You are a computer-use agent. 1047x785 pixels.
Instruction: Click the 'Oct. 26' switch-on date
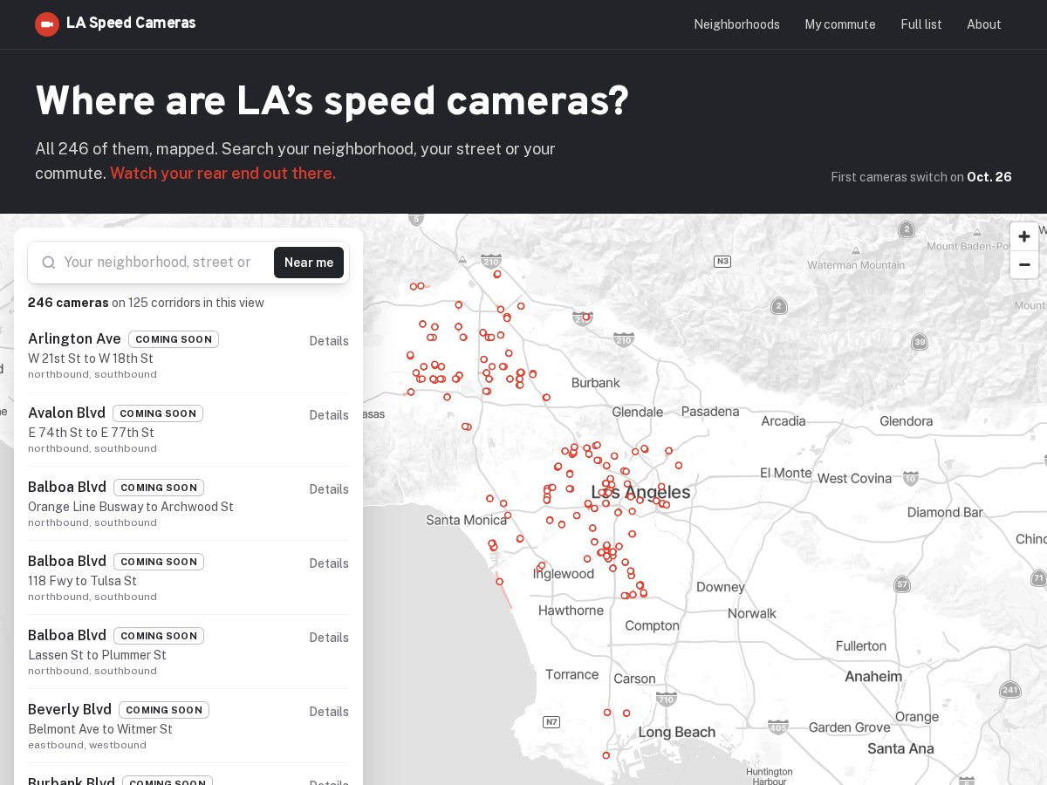point(989,177)
